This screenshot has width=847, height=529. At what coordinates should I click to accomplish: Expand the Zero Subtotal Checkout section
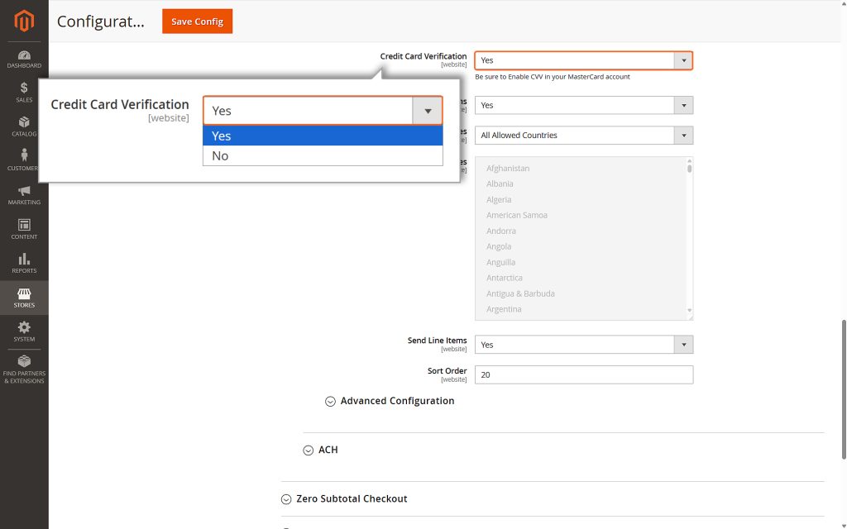(351, 498)
